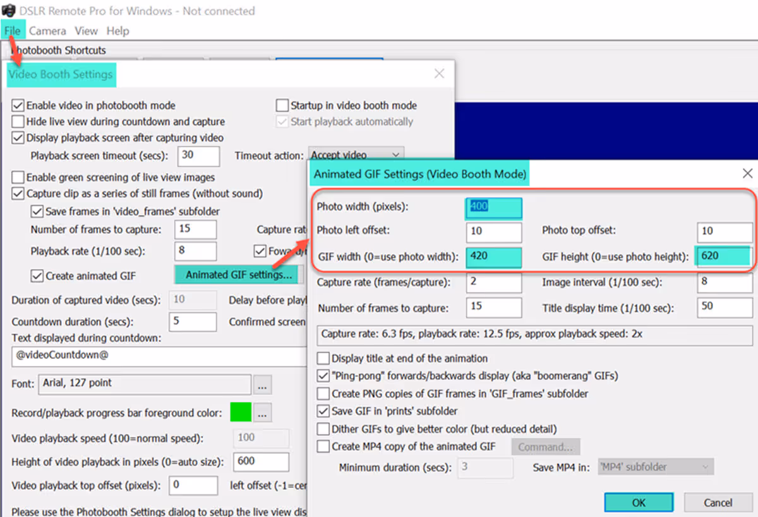Click the capture rate summary text

coord(482,334)
